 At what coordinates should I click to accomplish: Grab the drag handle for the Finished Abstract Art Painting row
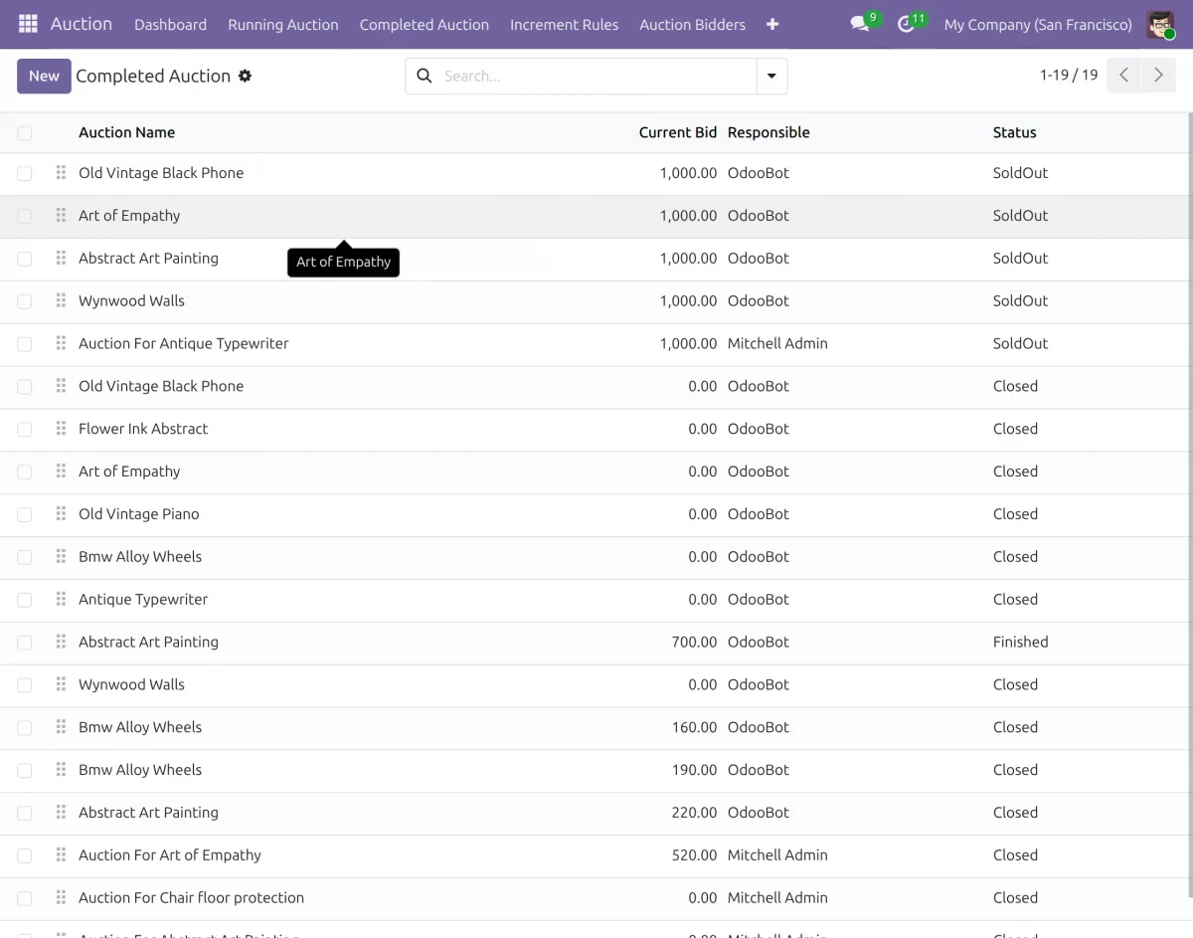[61, 642]
